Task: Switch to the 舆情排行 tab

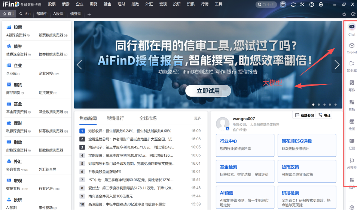Action: [x=115, y=118]
